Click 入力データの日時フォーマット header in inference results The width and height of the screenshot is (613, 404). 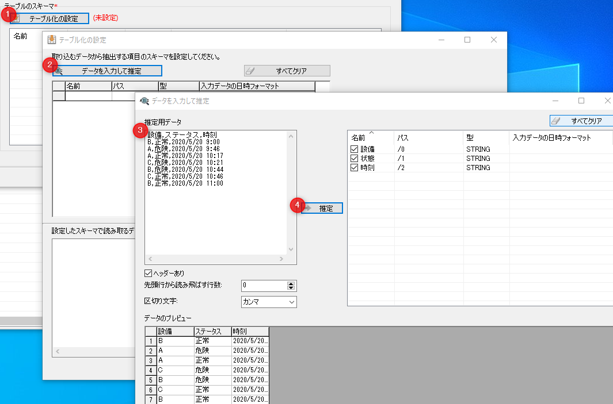point(561,137)
